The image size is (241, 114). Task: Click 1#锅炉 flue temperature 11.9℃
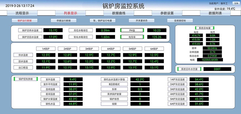pos(46,67)
